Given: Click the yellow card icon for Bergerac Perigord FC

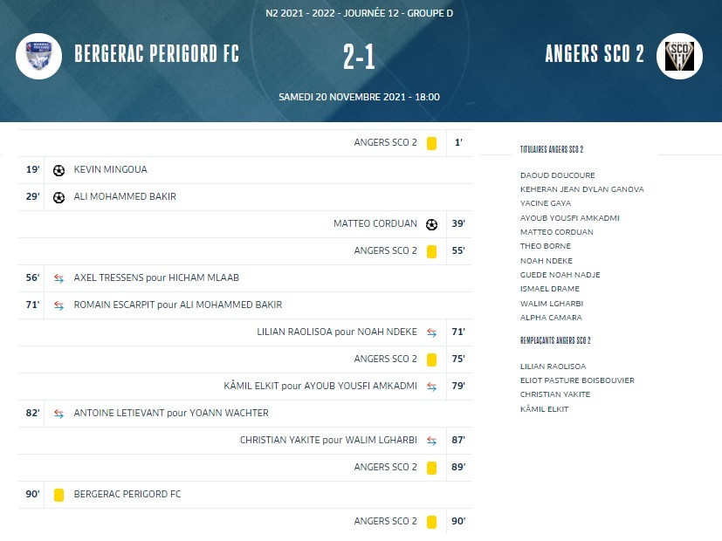Looking at the screenshot, I should point(59,495).
